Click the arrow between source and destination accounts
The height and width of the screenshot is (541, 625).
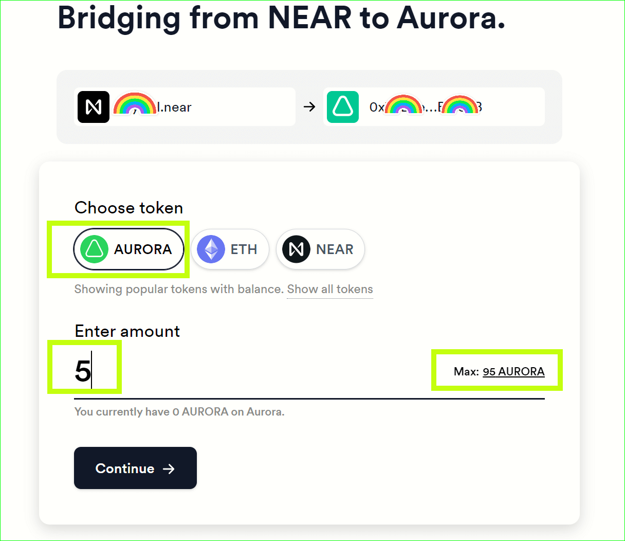point(309,107)
